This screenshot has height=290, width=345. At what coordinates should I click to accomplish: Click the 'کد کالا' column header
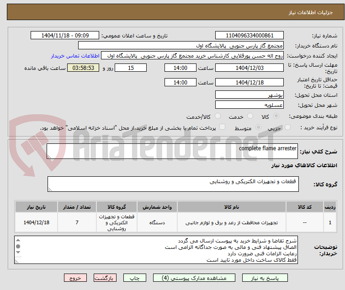click(x=304, y=207)
